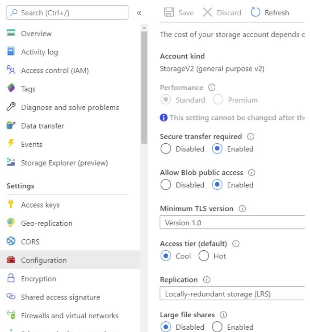Choose Cool access tier radio button
The width and height of the screenshot is (310, 332).
[x=166, y=256]
